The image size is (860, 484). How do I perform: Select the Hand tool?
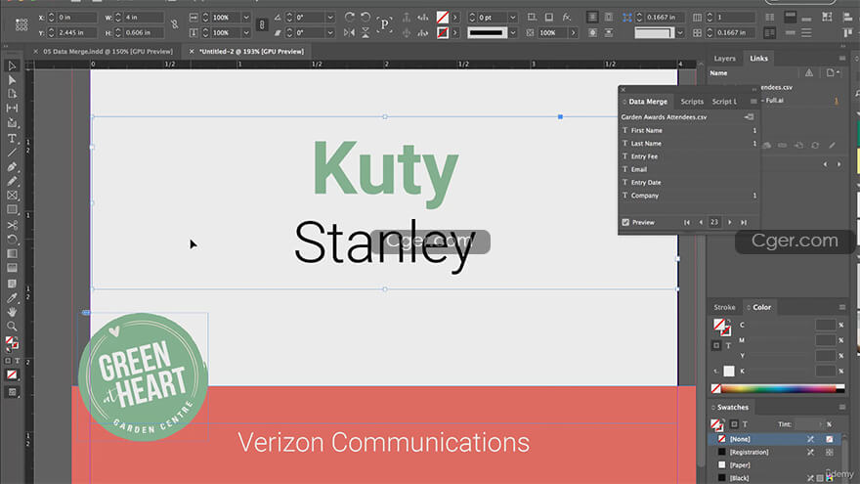pyautogui.click(x=12, y=312)
